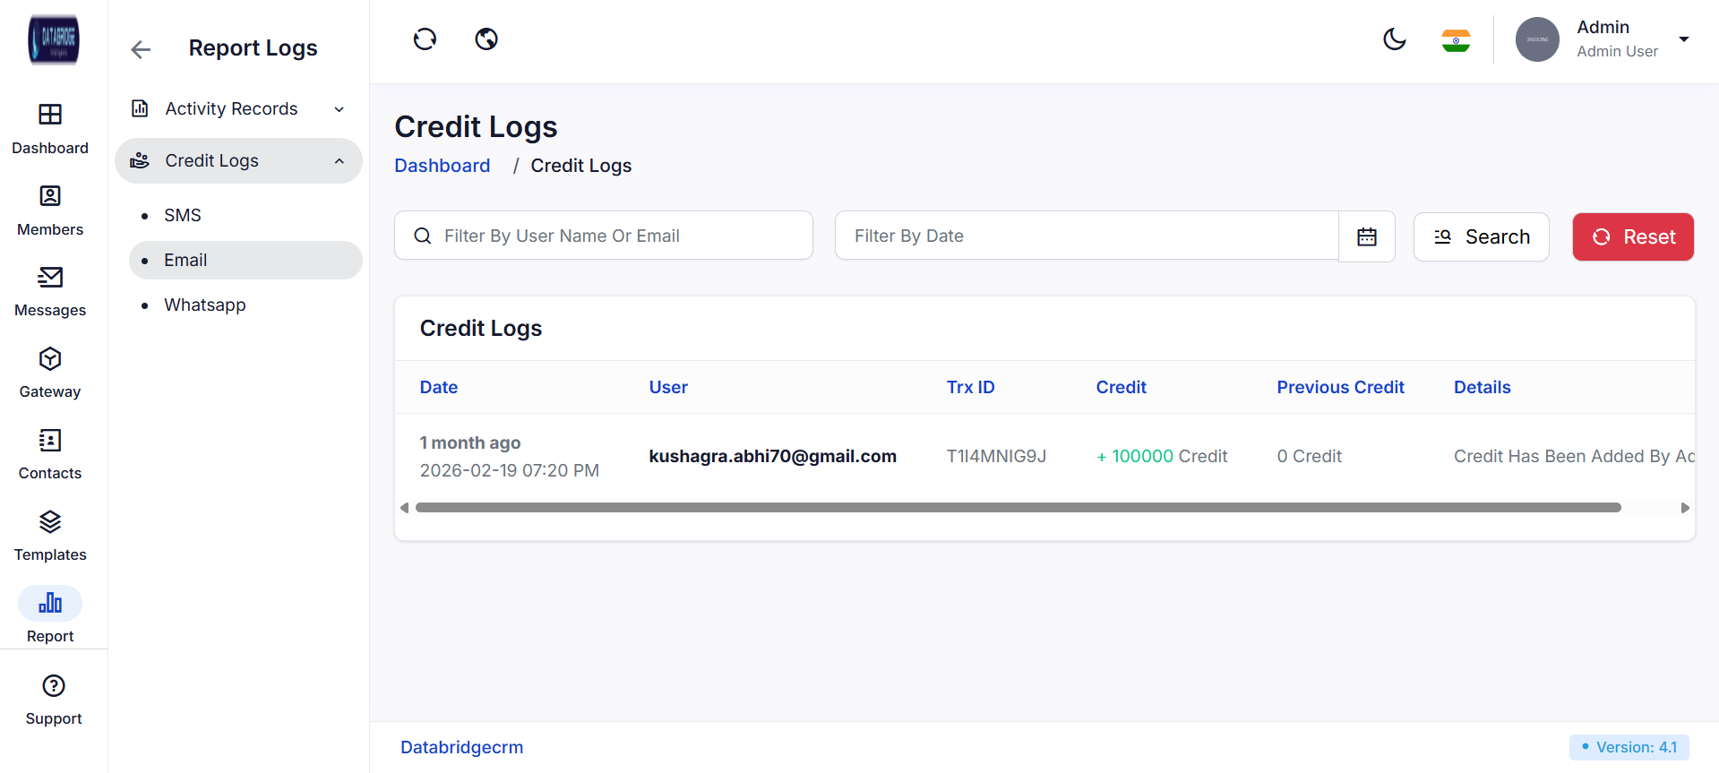The image size is (1719, 773).
Task: Click the Credit Has Been Added details text
Action: pyautogui.click(x=1574, y=456)
